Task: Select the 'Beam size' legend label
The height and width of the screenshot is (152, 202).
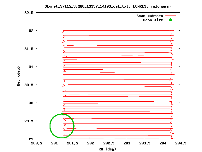Action: [153, 20]
